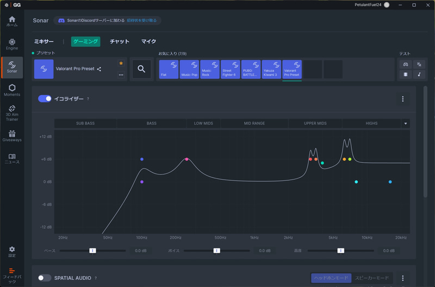Click the equalizer help question mark
This screenshot has height=287, width=435.
coord(88,99)
